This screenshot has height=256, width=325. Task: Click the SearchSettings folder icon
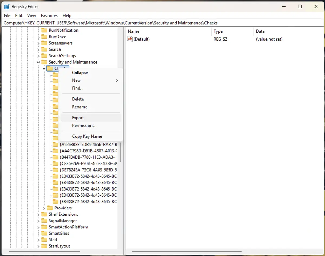(x=44, y=56)
